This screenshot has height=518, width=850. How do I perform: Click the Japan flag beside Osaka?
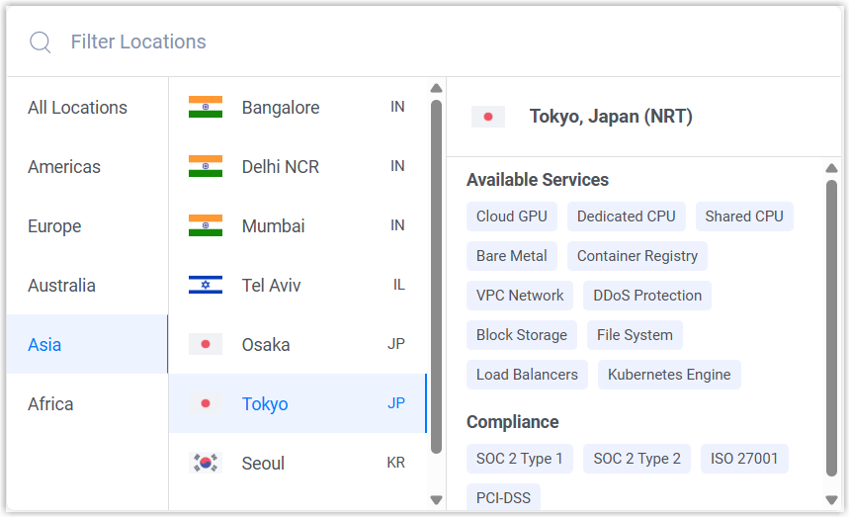(x=206, y=344)
